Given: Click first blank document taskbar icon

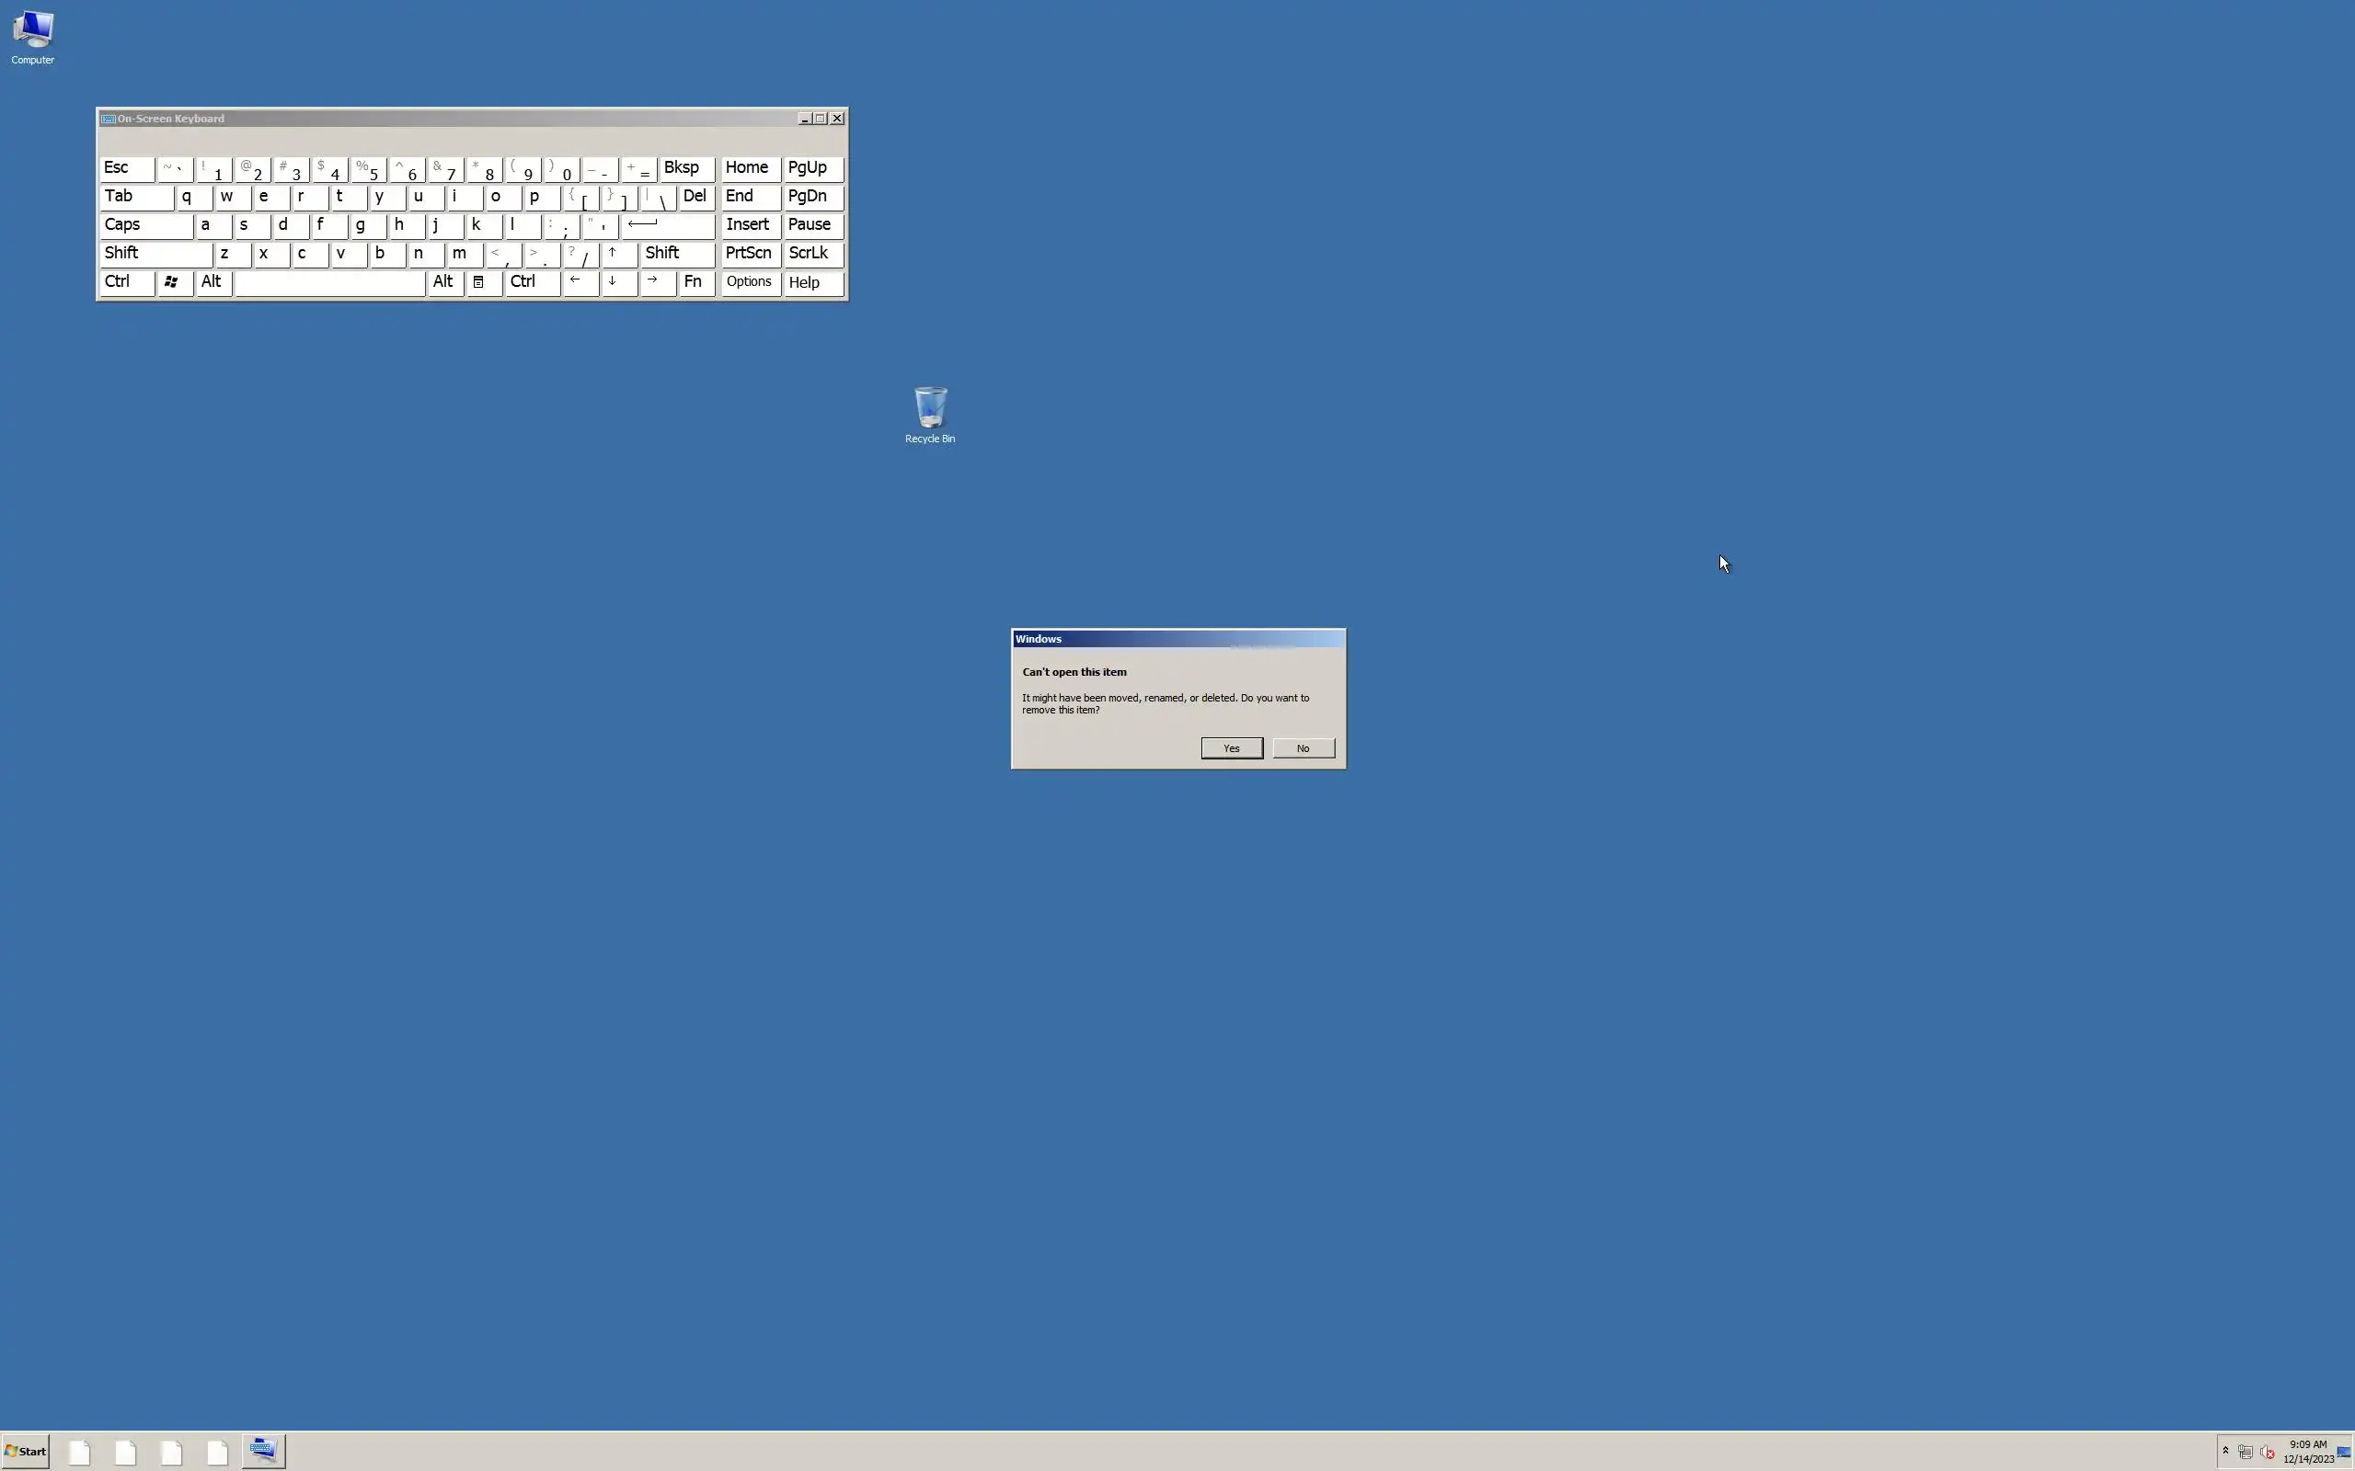Looking at the screenshot, I should click(80, 1452).
